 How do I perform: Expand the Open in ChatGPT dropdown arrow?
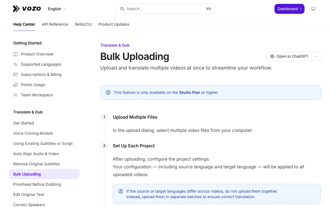tap(316, 56)
